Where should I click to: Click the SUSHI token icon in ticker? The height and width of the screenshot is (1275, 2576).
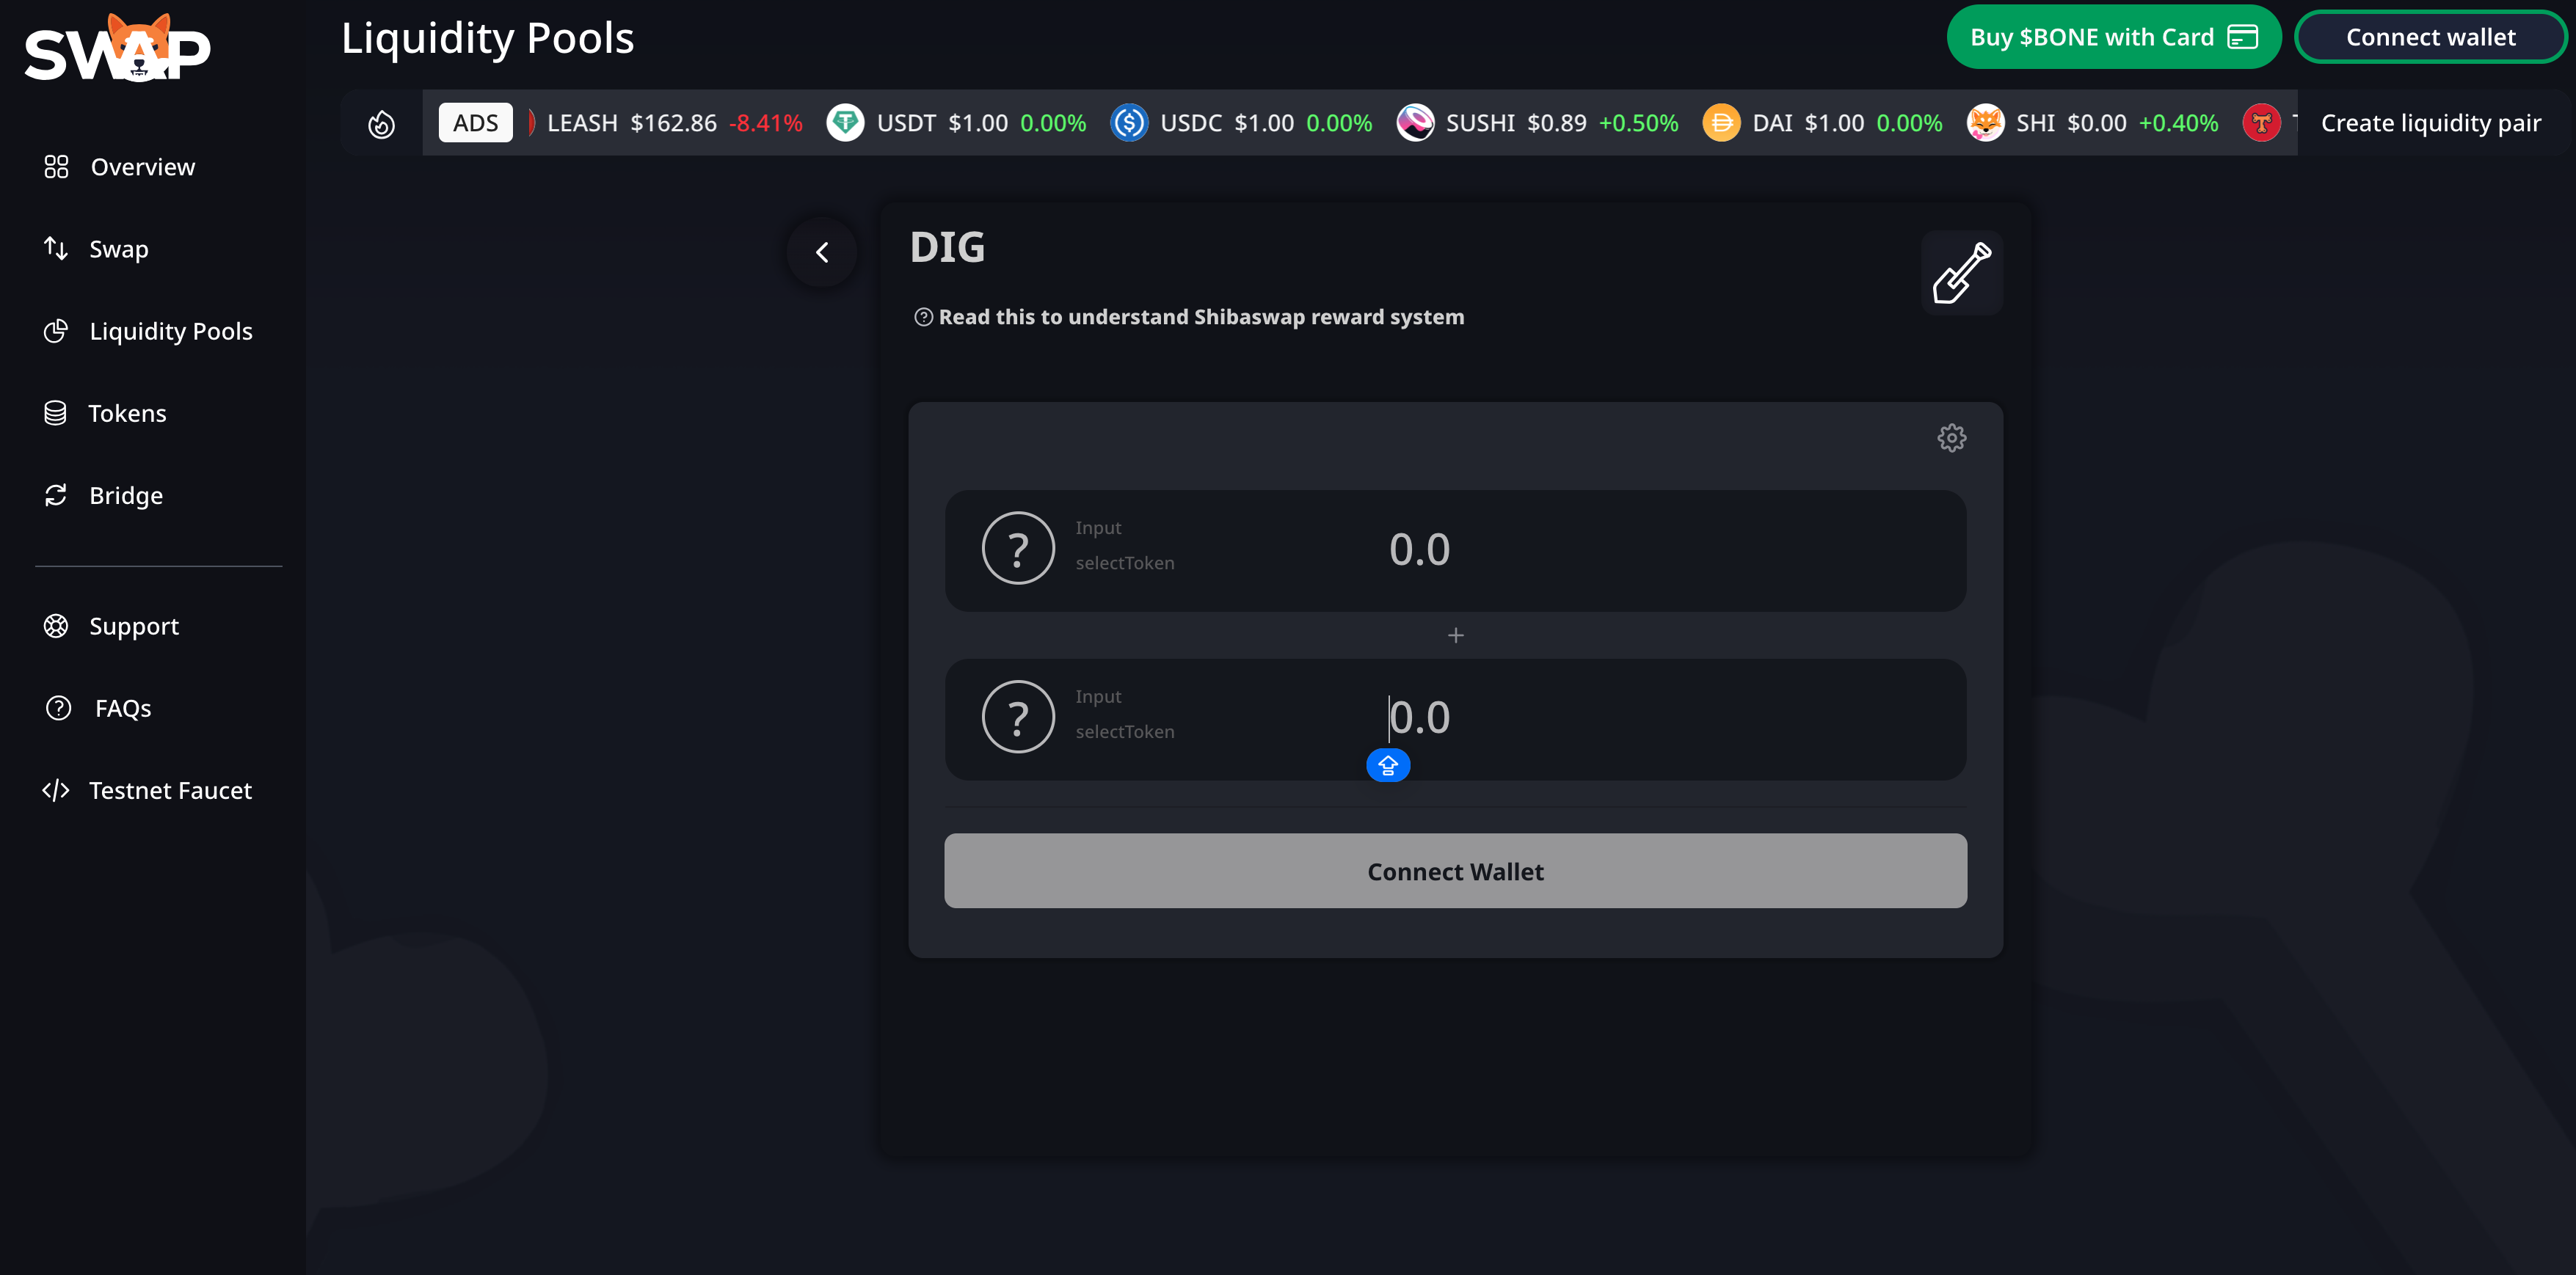[1415, 123]
